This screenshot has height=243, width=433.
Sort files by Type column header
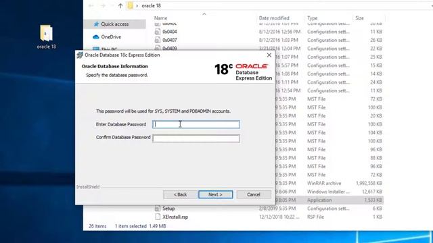(x=313, y=18)
